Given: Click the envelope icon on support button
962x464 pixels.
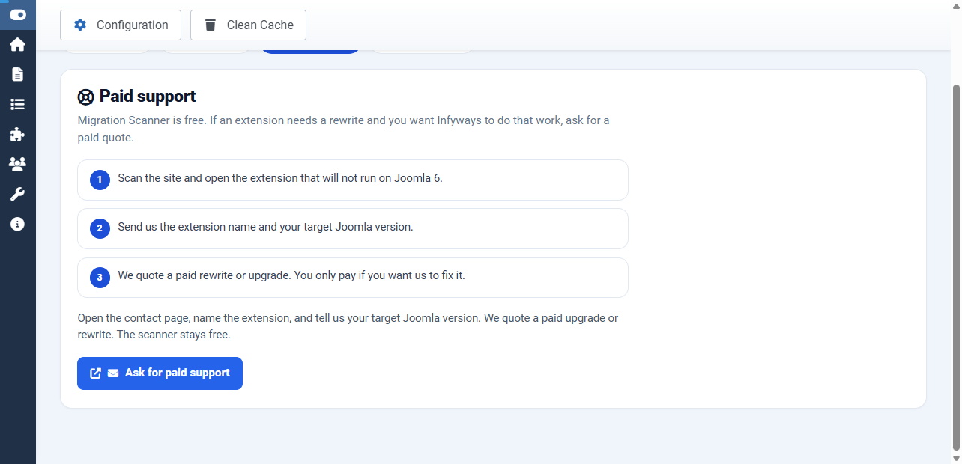Looking at the screenshot, I should [113, 373].
